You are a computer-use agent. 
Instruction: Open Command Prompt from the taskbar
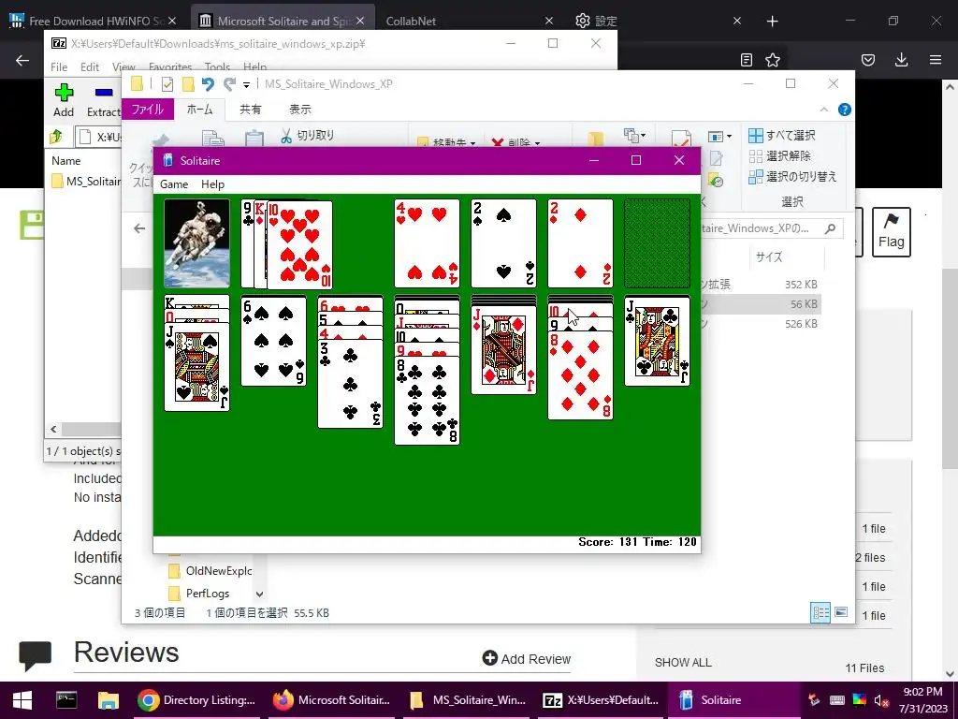click(66, 700)
